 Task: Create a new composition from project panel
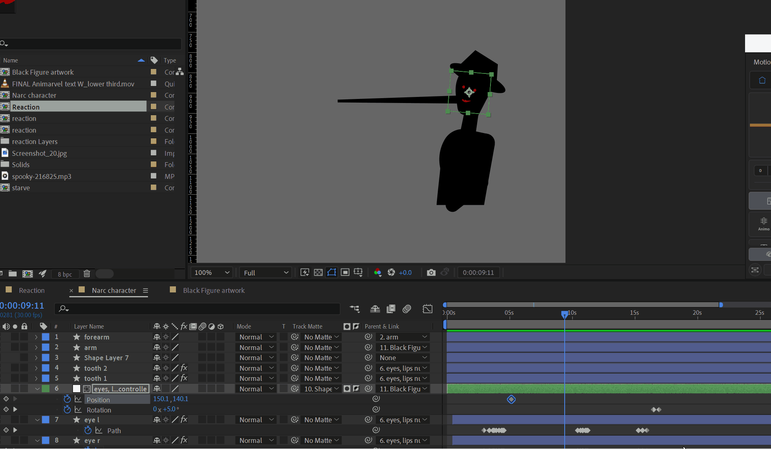pyautogui.click(x=28, y=274)
